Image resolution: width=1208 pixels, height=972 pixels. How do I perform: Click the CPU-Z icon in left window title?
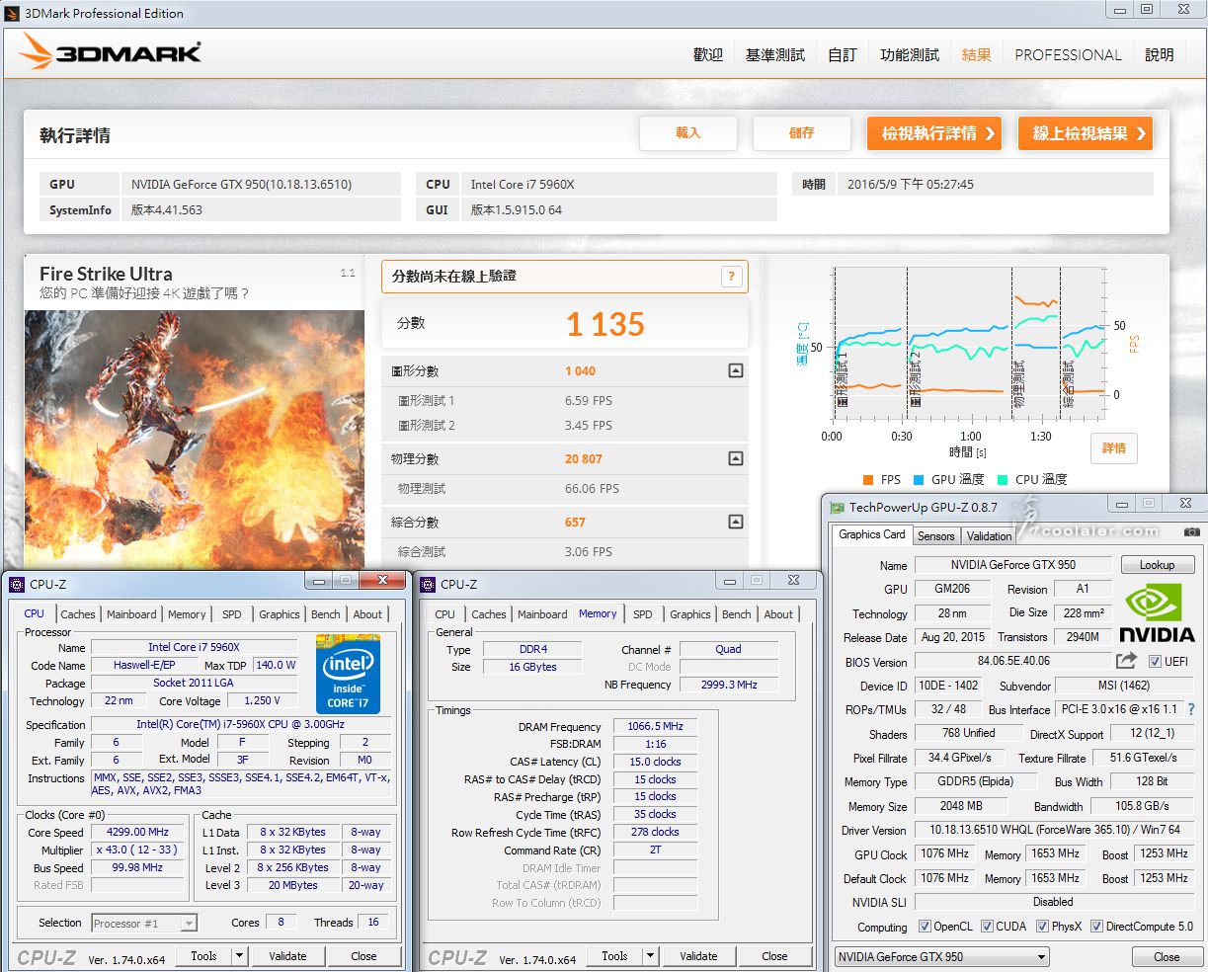pos(17,584)
